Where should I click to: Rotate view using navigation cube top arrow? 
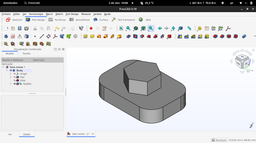coord(242,50)
